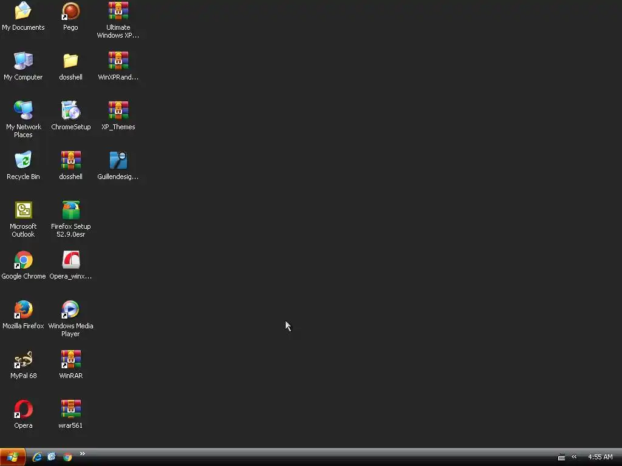Viewport: 622px width, 466px height.
Task: Select the My Documents desktop icon
Action: pyautogui.click(x=23, y=11)
